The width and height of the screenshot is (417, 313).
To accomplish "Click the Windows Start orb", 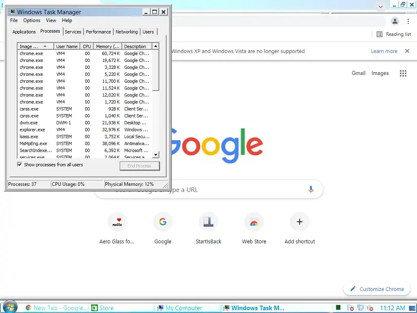I will (x=10, y=307).
